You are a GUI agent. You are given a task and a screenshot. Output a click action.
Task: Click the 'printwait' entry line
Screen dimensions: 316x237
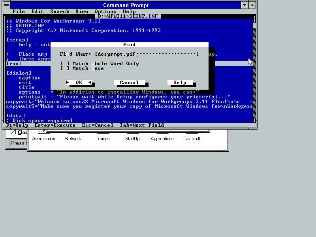click(124, 97)
